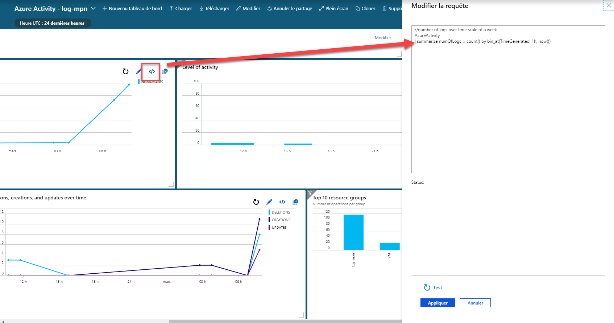Refresh the NUMOFLOGS chart tile

(x=125, y=71)
